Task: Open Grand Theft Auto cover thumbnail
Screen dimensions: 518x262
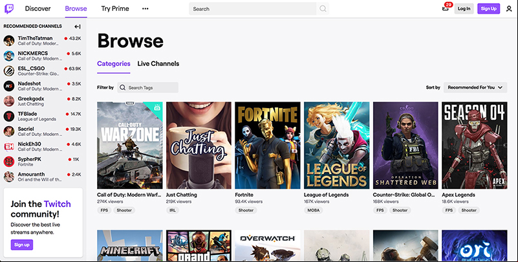Action: [199, 245]
